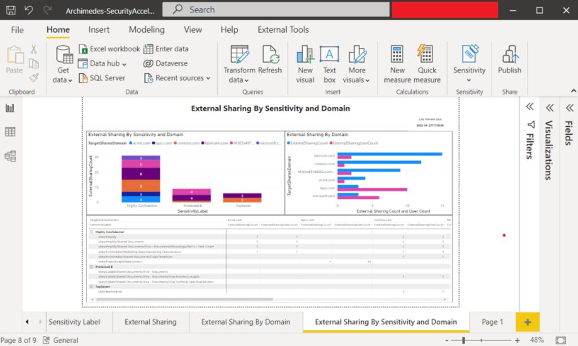Expand Recent sources list
This screenshot has width=578, height=346.
pyautogui.click(x=177, y=78)
